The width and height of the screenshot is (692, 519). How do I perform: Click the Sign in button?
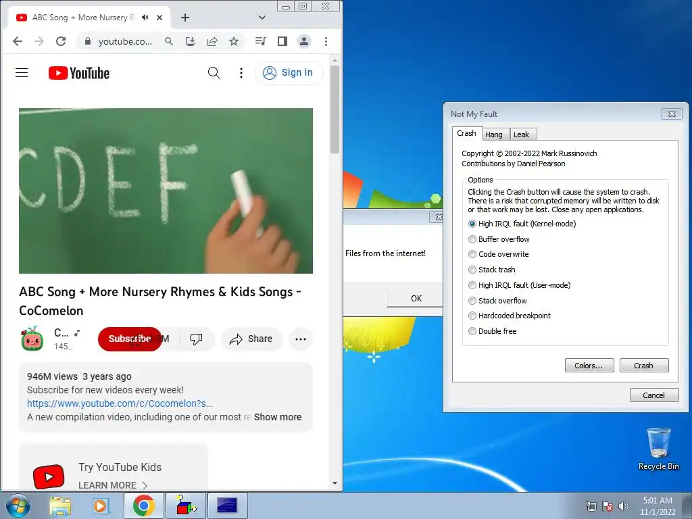289,73
